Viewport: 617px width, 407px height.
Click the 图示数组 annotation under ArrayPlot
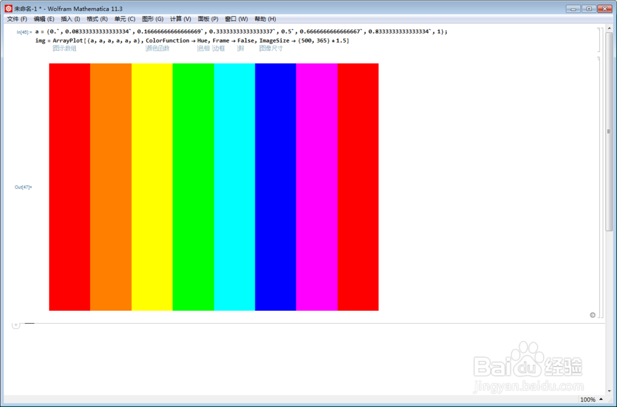point(65,48)
